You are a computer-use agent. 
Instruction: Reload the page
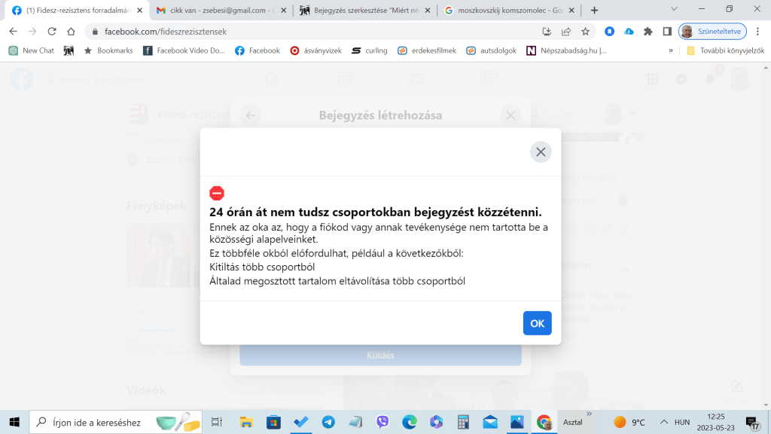52,32
